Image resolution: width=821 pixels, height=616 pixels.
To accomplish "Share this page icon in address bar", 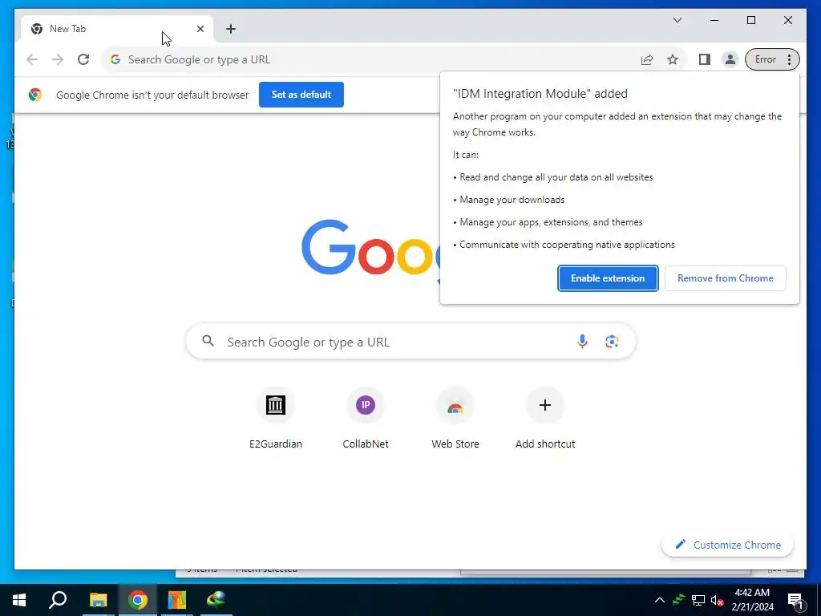I will tap(647, 59).
